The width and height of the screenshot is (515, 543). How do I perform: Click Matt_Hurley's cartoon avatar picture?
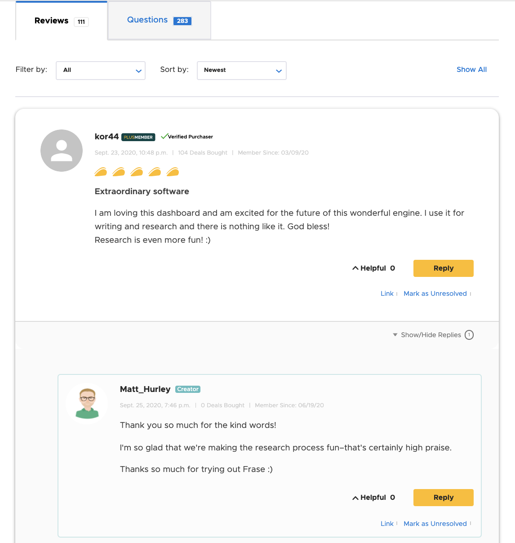[87, 403]
